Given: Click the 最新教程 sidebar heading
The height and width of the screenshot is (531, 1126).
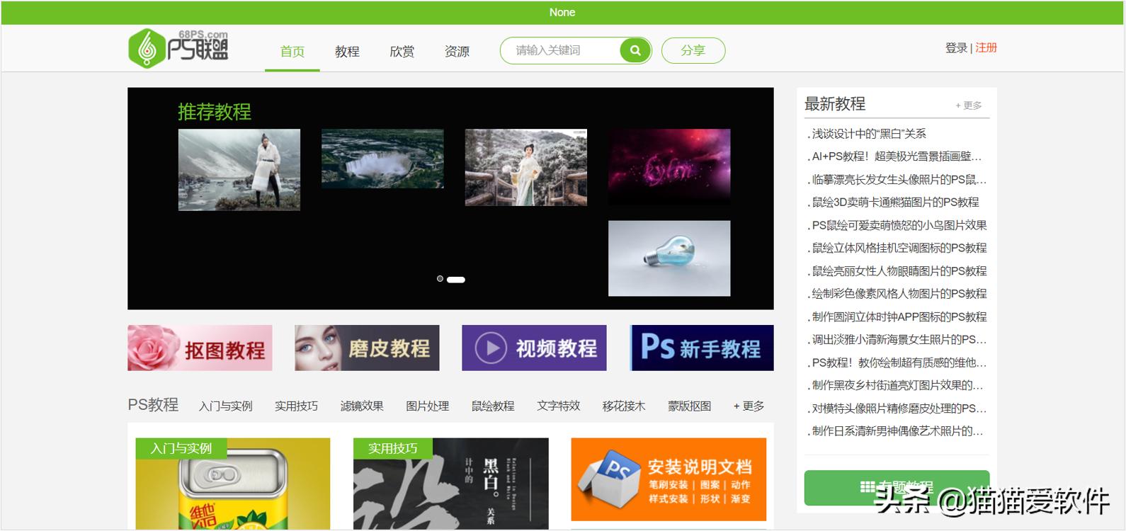Looking at the screenshot, I should [x=835, y=104].
